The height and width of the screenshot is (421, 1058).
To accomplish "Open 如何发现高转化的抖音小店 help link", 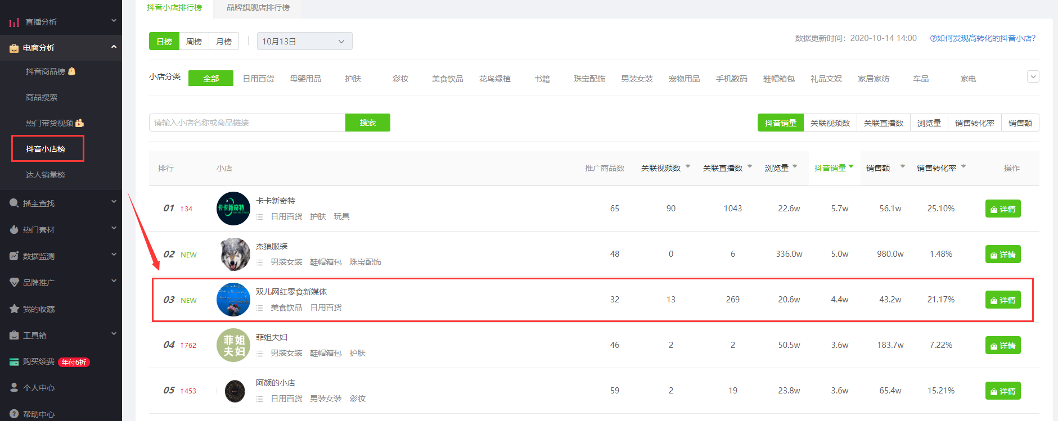I will tap(983, 38).
